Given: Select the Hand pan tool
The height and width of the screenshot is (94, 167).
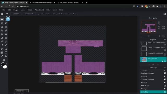Looking at the screenshot, I should (4, 60).
